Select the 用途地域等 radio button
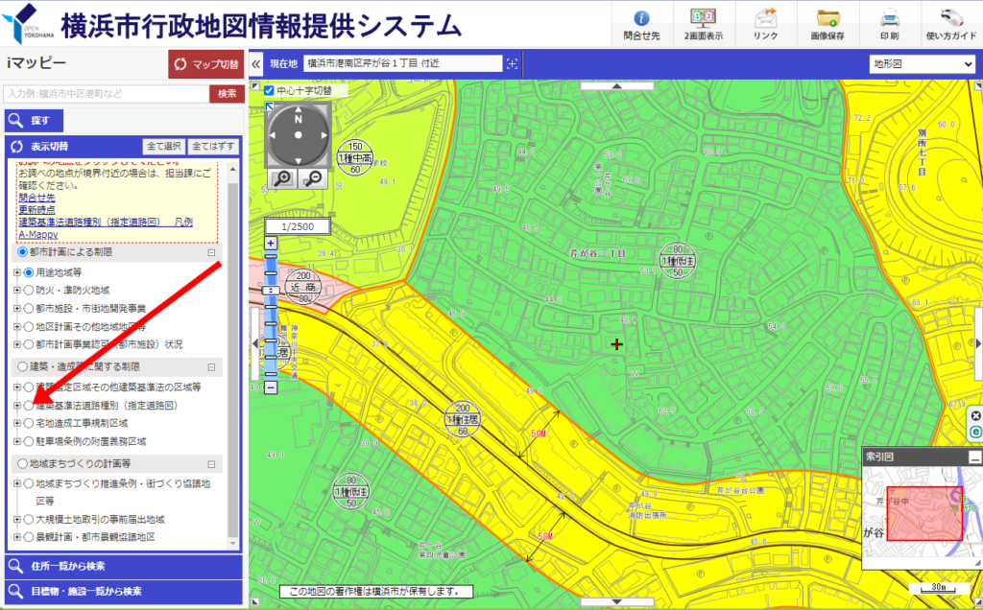 pyautogui.click(x=28, y=272)
